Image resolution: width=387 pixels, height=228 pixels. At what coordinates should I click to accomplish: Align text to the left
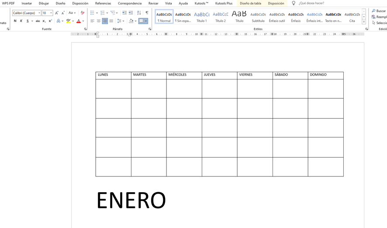[x=92, y=21]
